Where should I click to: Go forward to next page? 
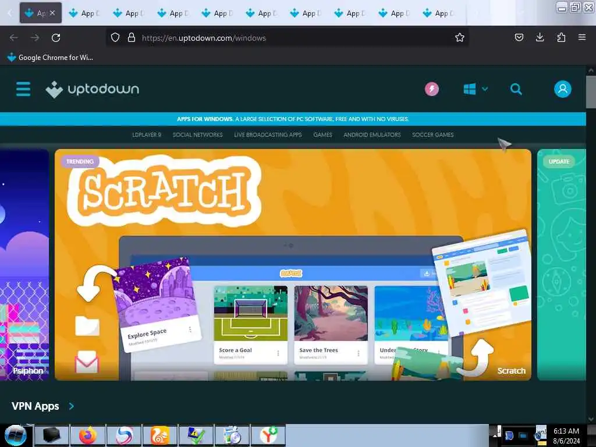tap(35, 38)
